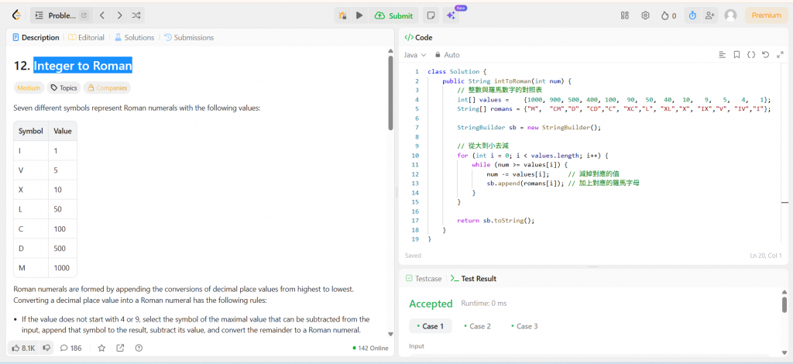Screen dimensions: 793x364
Task: Toggle the timer stopwatch icon
Action: (692, 15)
